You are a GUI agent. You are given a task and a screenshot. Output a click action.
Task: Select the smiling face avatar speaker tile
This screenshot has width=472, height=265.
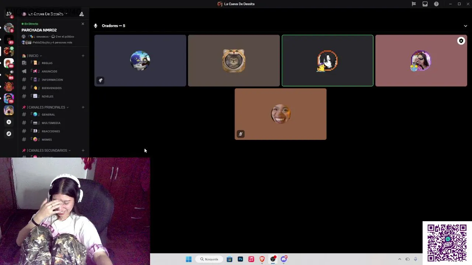point(281,114)
